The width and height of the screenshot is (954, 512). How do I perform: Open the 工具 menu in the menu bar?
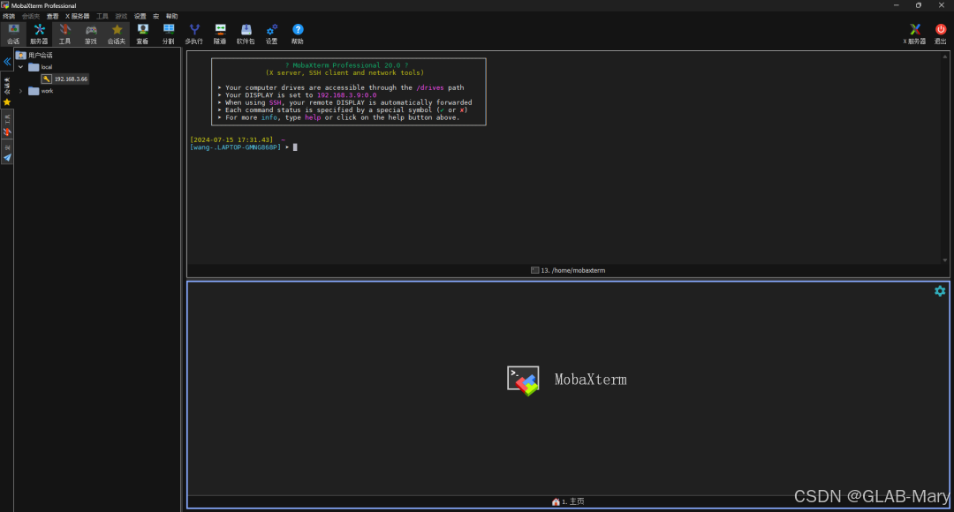point(102,17)
